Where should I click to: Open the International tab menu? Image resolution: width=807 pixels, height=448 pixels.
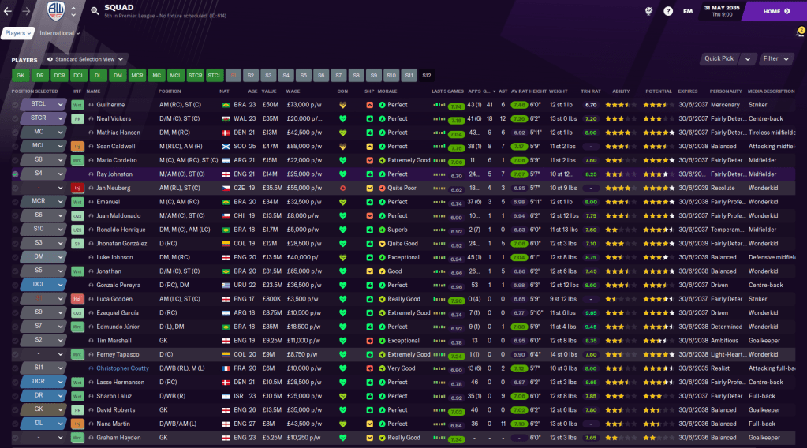[x=60, y=33]
